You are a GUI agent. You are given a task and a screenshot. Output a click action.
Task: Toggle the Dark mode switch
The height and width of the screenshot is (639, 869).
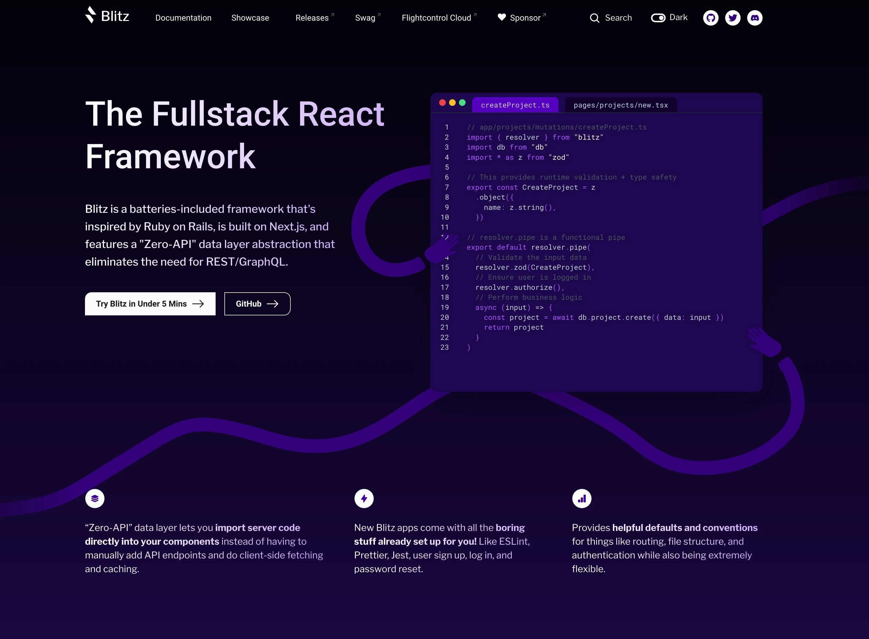click(658, 18)
